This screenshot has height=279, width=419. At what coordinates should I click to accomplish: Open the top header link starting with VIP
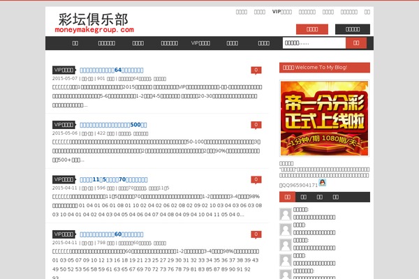pyautogui.click(x=282, y=12)
